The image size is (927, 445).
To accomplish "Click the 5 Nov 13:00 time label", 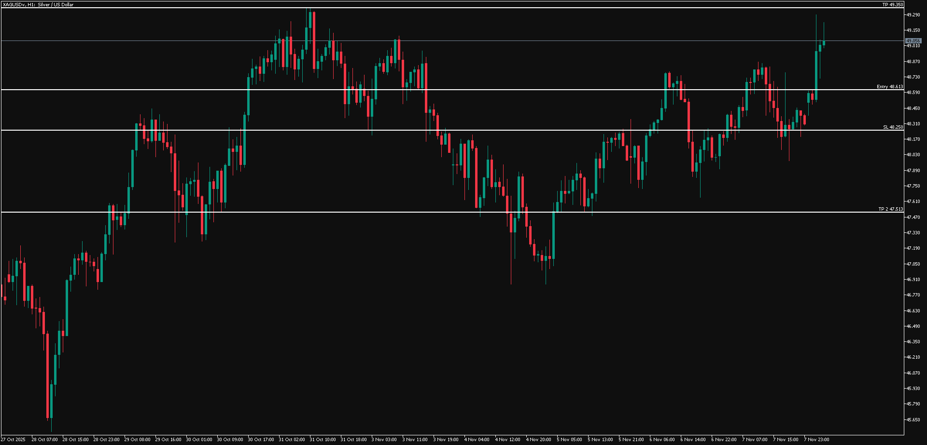I will pyautogui.click(x=600, y=440).
